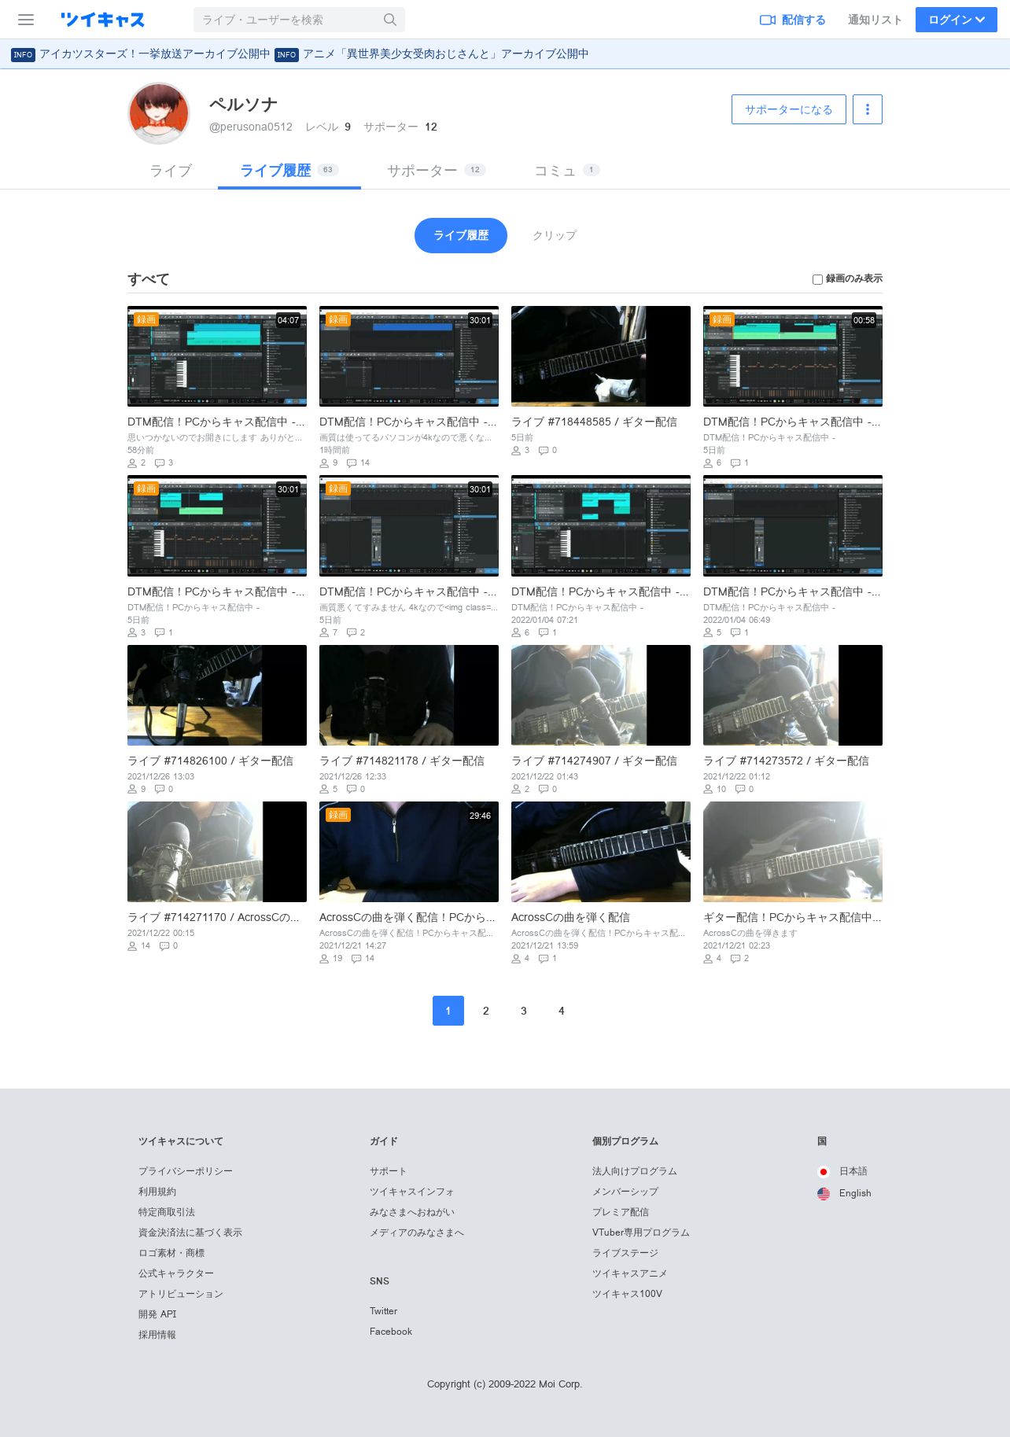Open the 通知リスト link
1010x1437 pixels.
(875, 20)
